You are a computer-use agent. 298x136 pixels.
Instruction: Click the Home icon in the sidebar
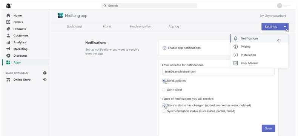click(x=8, y=15)
